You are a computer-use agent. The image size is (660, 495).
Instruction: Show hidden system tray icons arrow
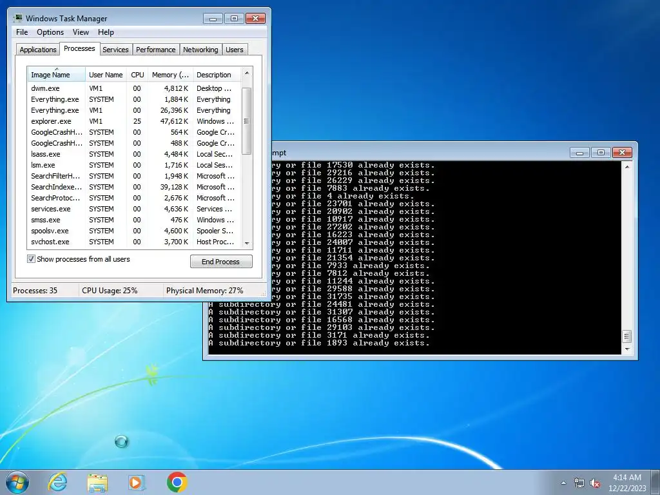click(x=563, y=483)
